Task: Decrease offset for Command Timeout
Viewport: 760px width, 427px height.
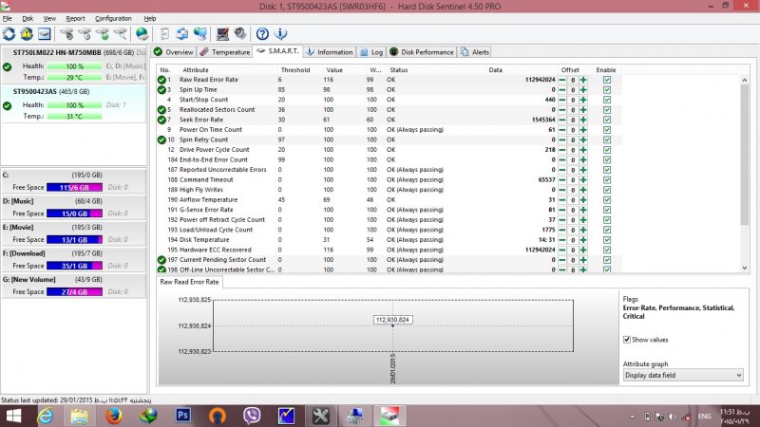Action: pos(562,180)
